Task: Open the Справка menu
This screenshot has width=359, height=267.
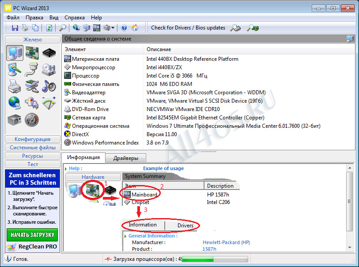Action: coord(75,18)
